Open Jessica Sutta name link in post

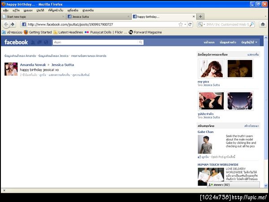pos(63,65)
